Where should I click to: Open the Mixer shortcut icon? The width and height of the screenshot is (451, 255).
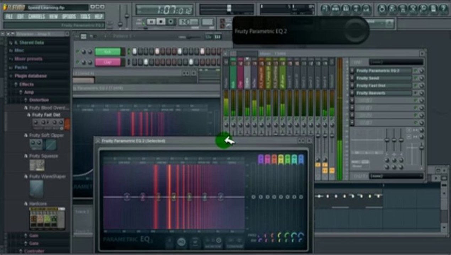click(x=366, y=9)
